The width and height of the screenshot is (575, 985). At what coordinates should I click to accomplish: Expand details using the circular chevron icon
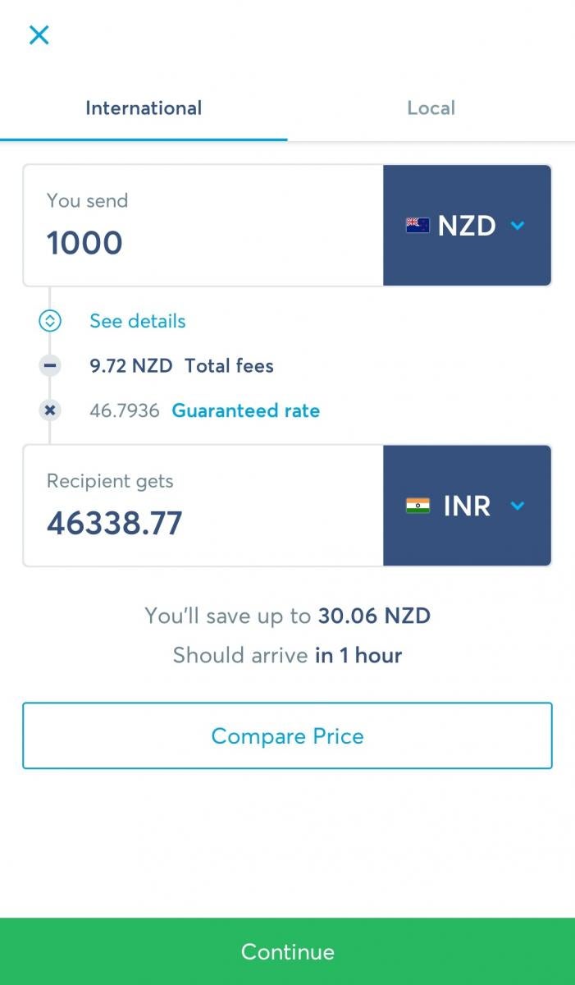click(x=50, y=321)
